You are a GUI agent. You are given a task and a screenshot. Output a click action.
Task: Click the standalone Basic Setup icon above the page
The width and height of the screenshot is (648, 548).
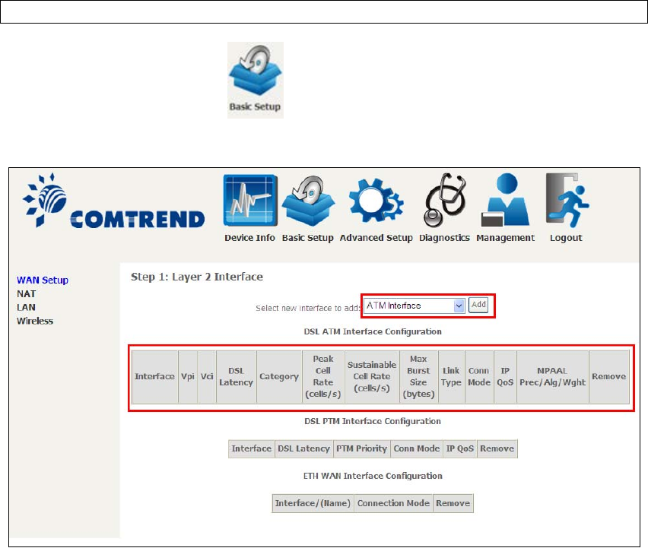click(256, 80)
